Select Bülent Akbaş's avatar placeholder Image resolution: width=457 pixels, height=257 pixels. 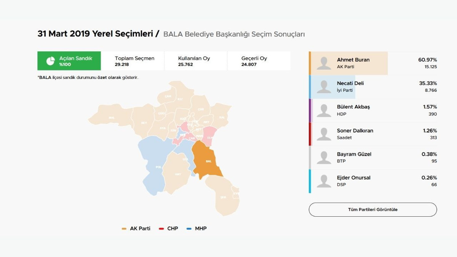click(x=324, y=110)
